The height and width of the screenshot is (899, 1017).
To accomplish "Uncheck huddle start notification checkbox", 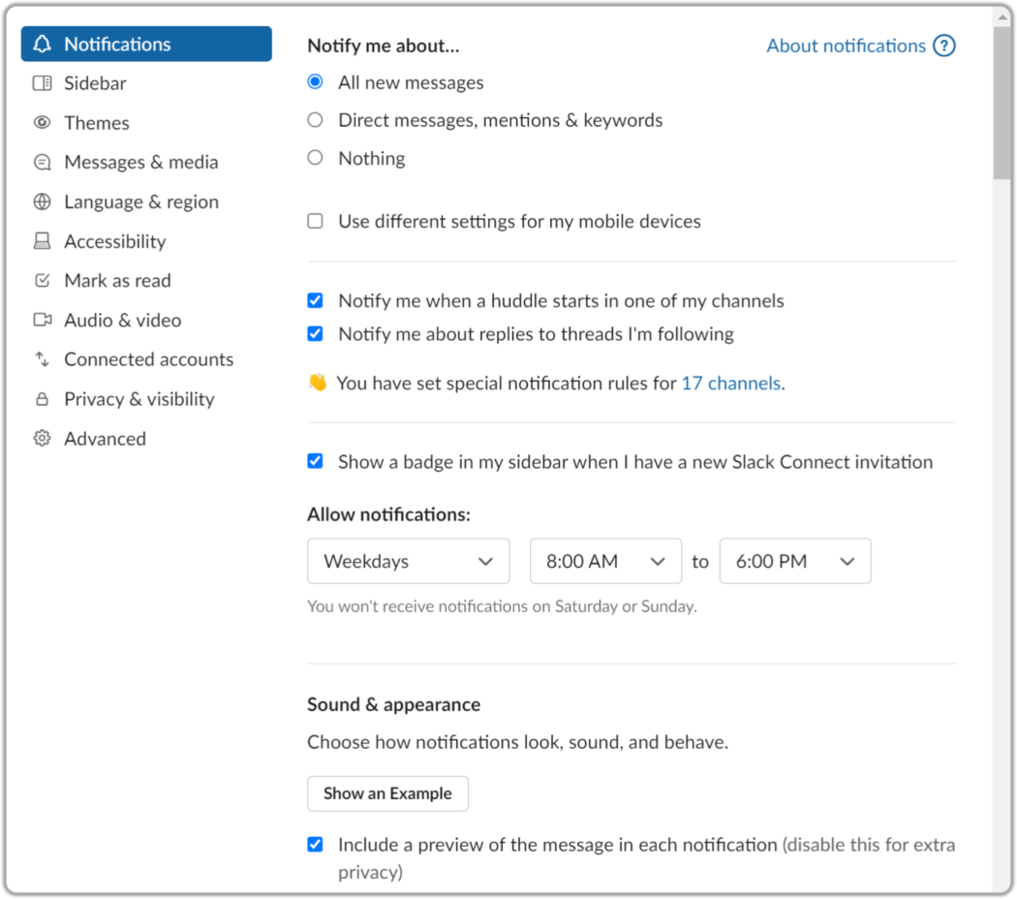I will click(x=315, y=300).
